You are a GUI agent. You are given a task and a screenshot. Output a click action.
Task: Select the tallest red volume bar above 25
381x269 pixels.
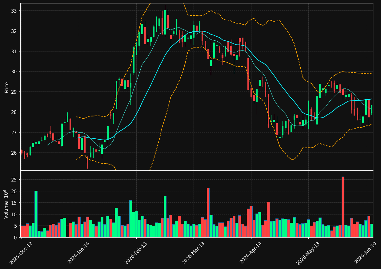point(343,207)
